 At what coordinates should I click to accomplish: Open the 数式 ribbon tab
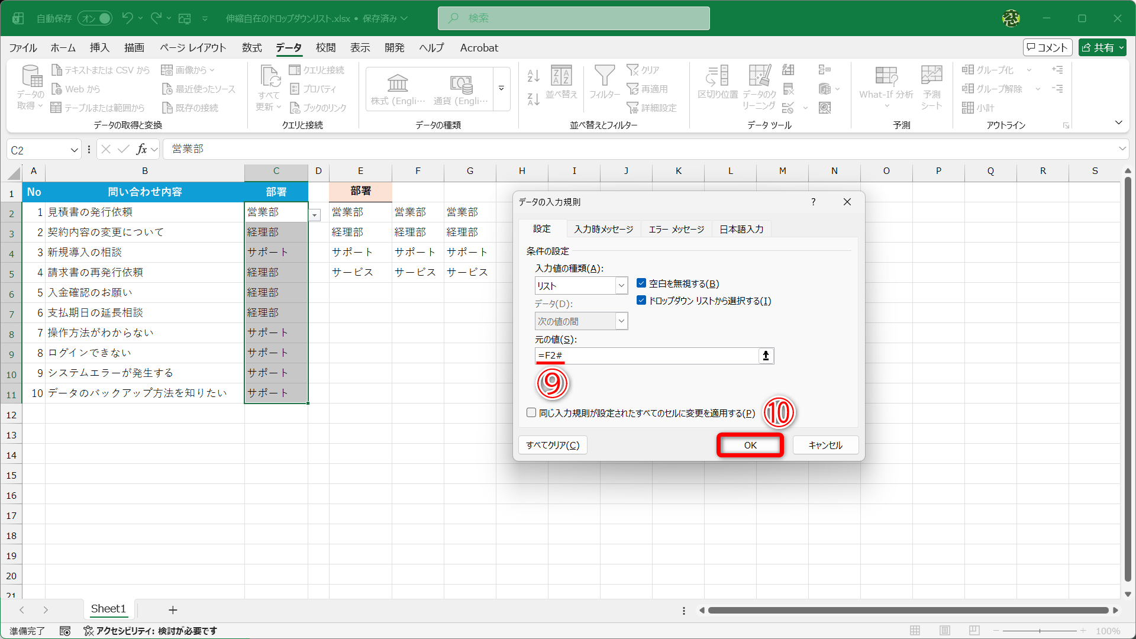pos(251,48)
